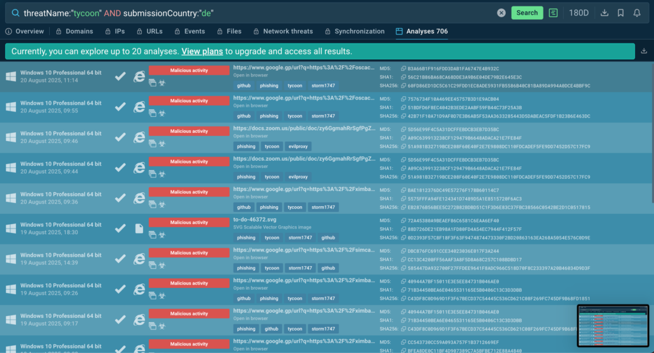Click the download icon in the search bar
654x353 pixels.
coord(604,13)
